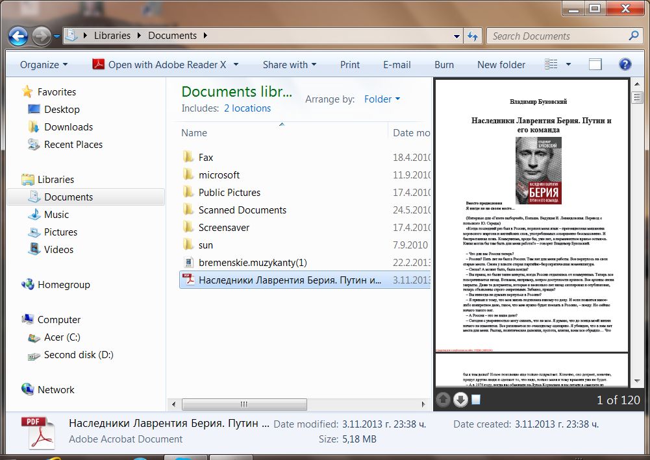This screenshot has height=460, width=650.
Task: Go back with the Back arrow button
Action: pyautogui.click(x=18, y=36)
